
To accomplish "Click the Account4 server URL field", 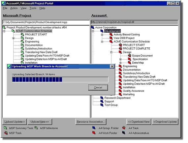I will 135,22.
